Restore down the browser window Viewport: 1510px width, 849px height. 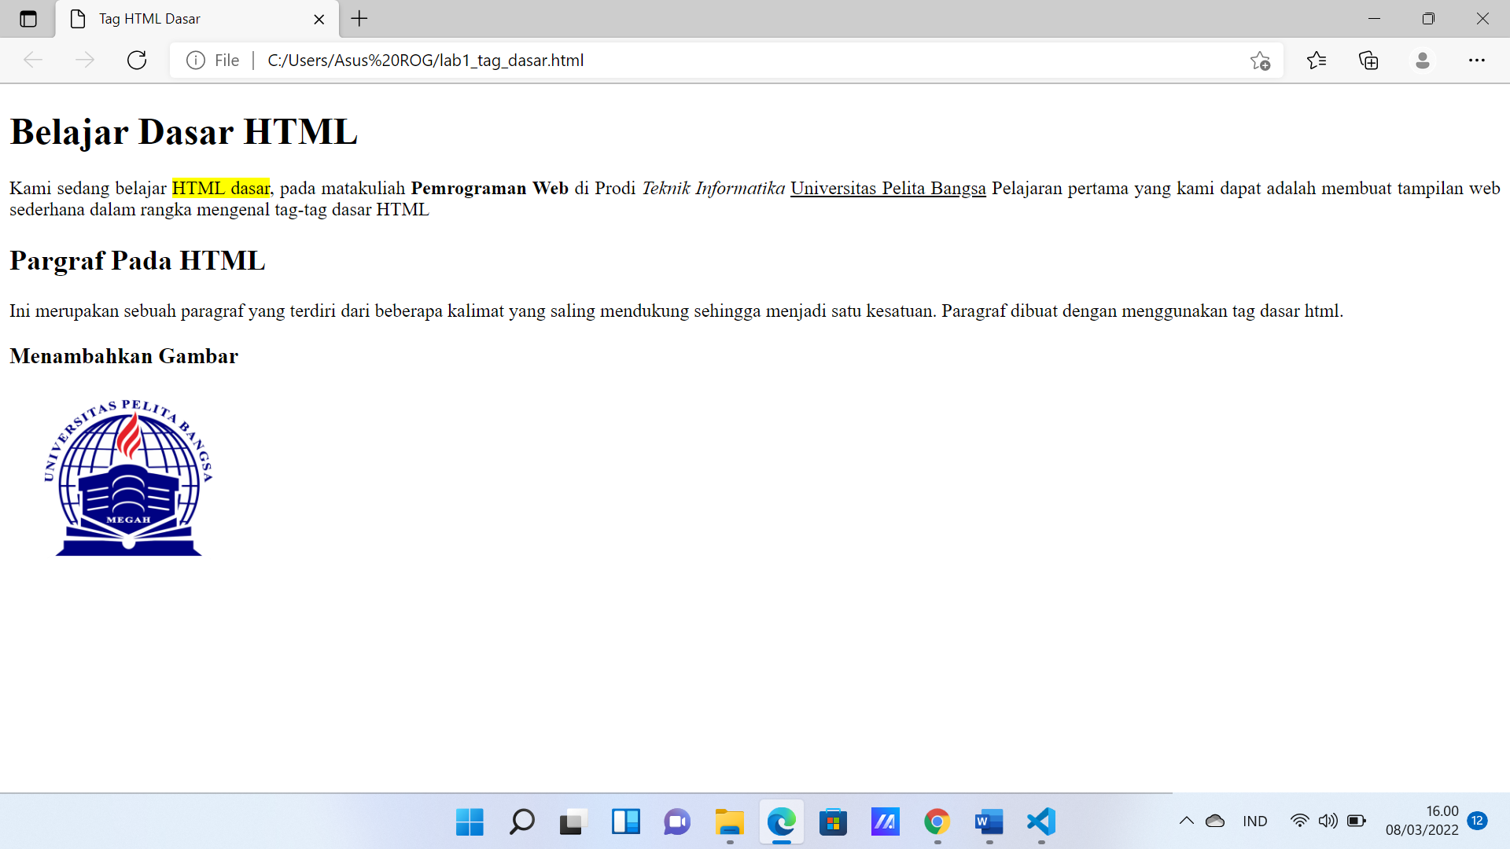(1428, 19)
